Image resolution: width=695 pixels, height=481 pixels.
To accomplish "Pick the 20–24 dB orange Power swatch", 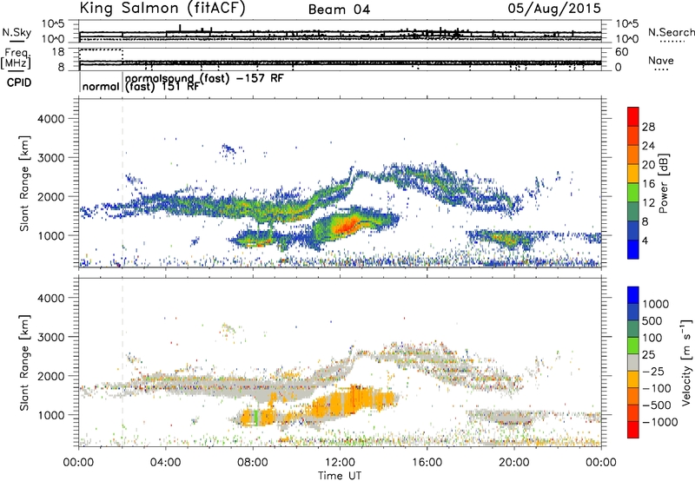I will (x=633, y=155).
